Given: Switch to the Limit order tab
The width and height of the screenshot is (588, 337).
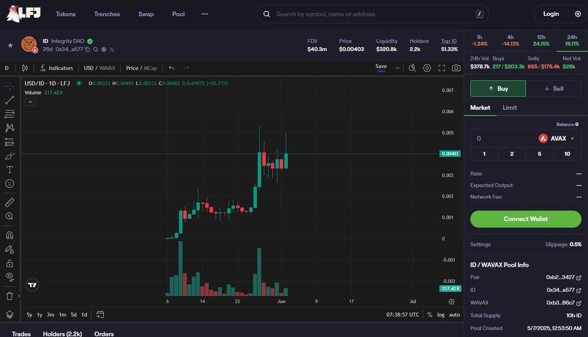Looking at the screenshot, I should (x=510, y=107).
